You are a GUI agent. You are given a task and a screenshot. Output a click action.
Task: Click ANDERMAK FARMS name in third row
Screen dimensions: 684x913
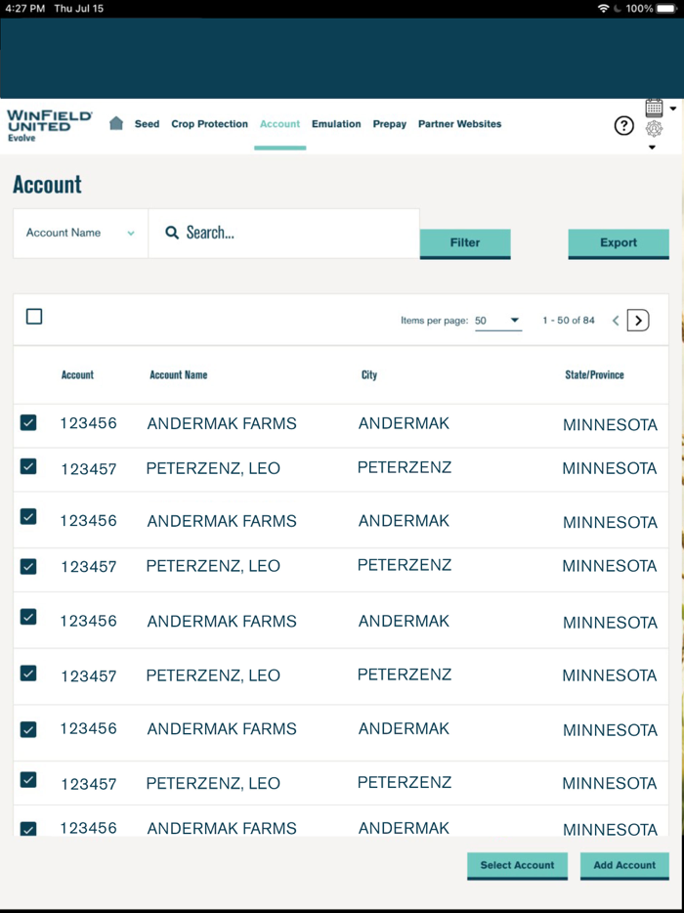(222, 521)
